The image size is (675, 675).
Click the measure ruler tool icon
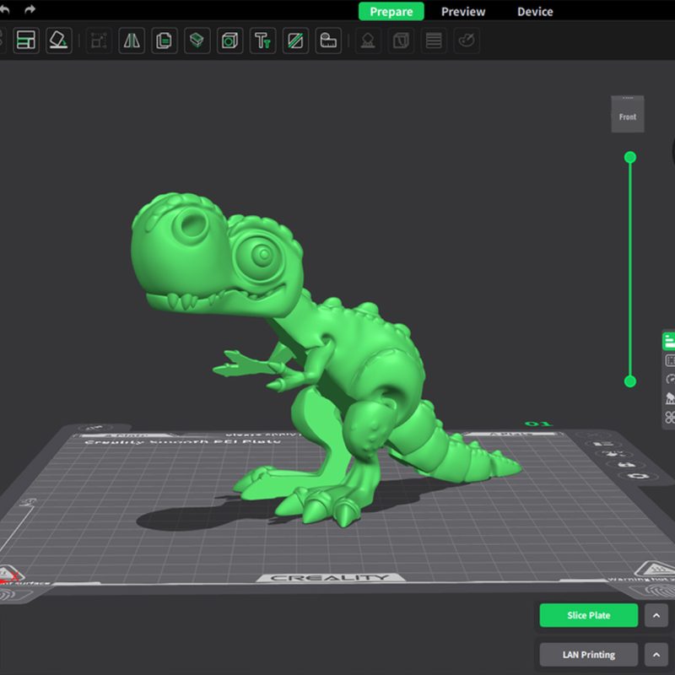pos(328,40)
